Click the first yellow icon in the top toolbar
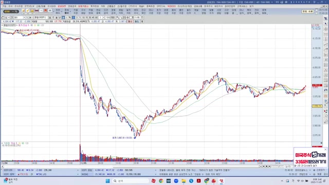 tap(23, 10)
